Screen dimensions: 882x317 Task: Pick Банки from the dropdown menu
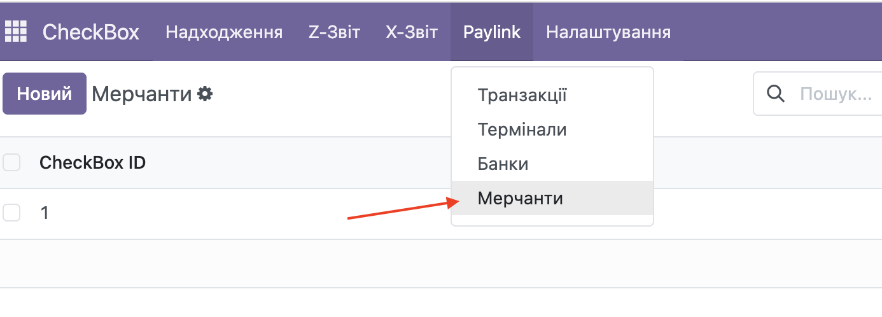click(503, 164)
